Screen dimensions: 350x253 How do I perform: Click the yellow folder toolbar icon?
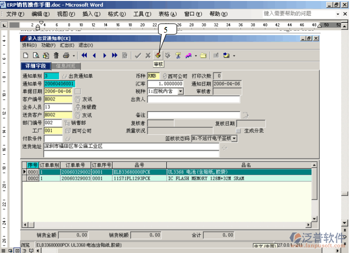pyautogui.click(x=203, y=55)
